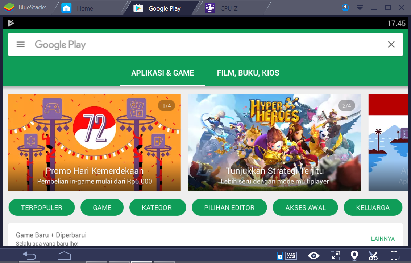Open the set location pin icon

click(354, 255)
